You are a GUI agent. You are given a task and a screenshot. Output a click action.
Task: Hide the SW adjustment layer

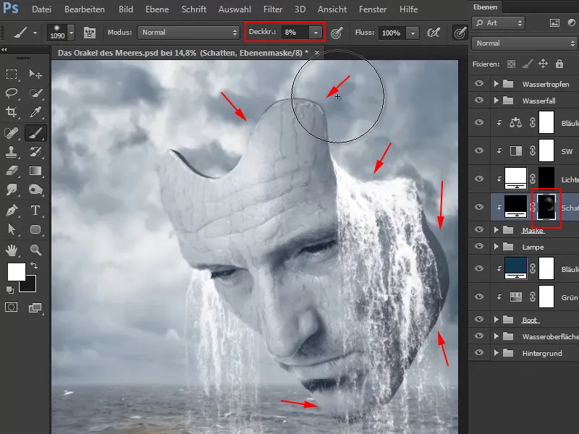[479, 150]
